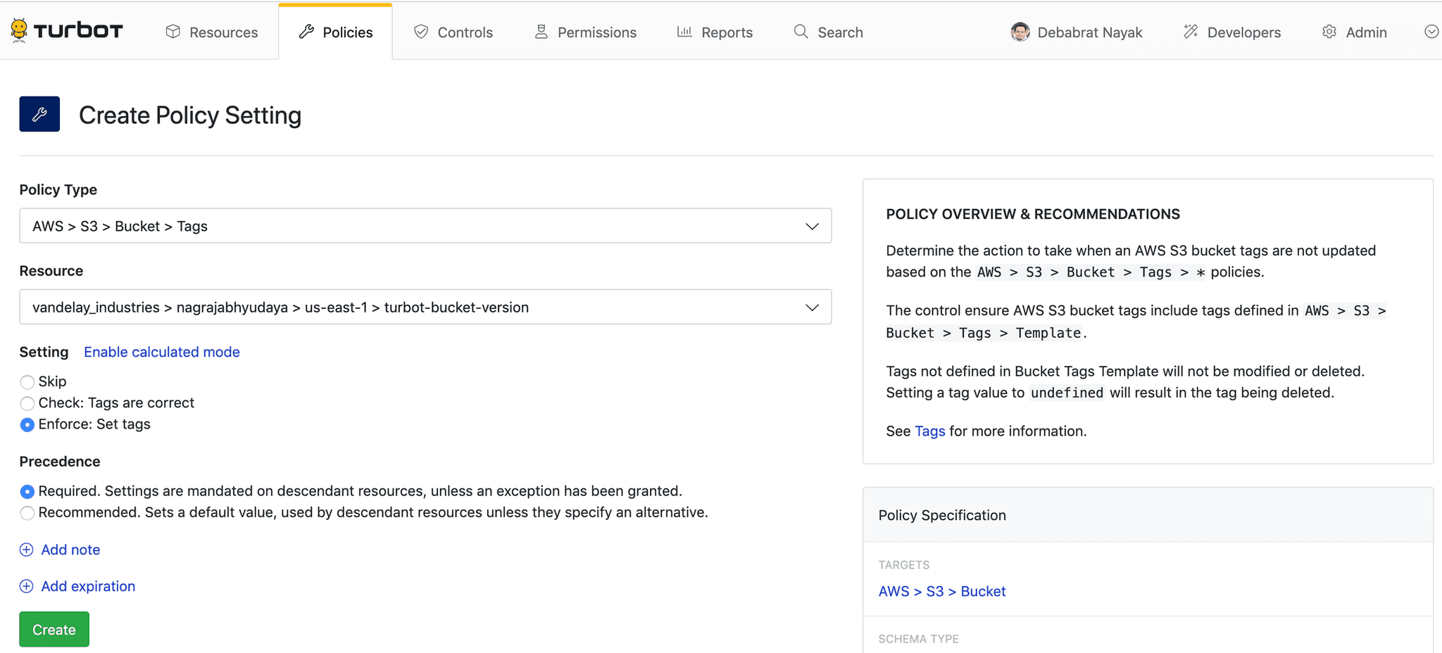Select Enforce: Set tags option

click(x=27, y=424)
